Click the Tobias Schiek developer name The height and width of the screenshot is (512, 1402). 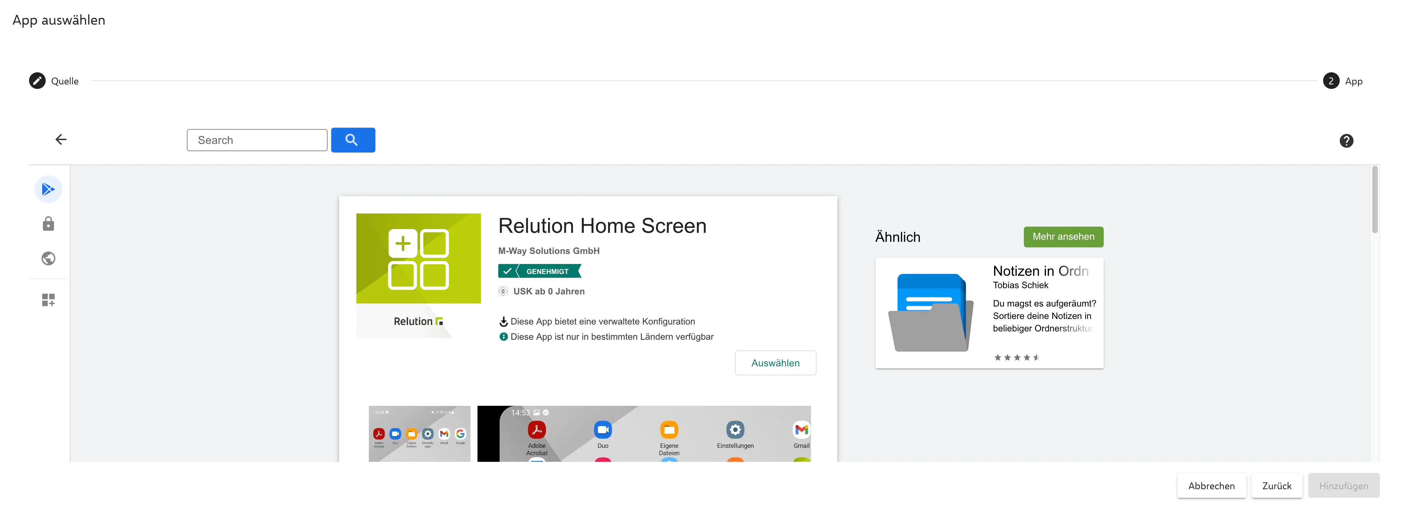pos(1020,285)
